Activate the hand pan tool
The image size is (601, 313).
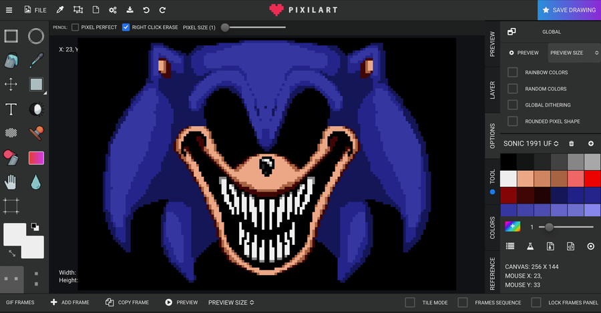pos(11,182)
